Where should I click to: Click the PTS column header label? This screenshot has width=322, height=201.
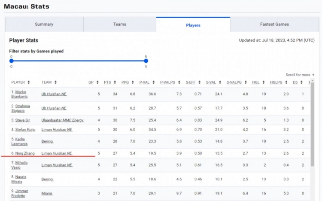click(x=107, y=82)
